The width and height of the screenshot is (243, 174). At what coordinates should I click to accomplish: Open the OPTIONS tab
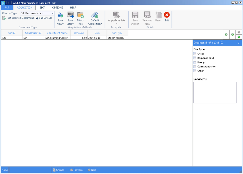tap(57, 7)
